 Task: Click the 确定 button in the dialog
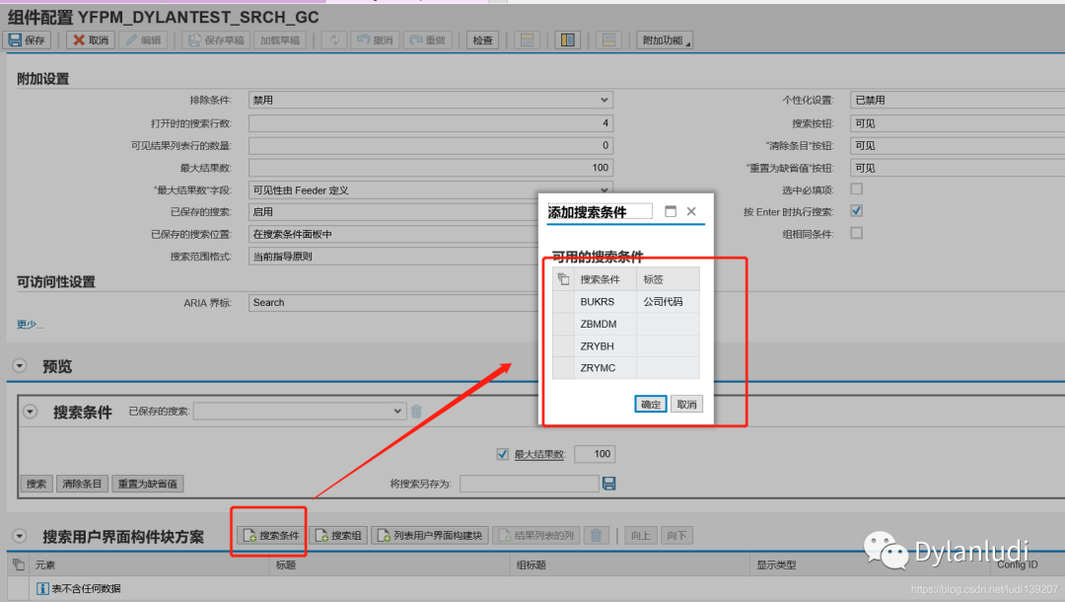coord(650,404)
